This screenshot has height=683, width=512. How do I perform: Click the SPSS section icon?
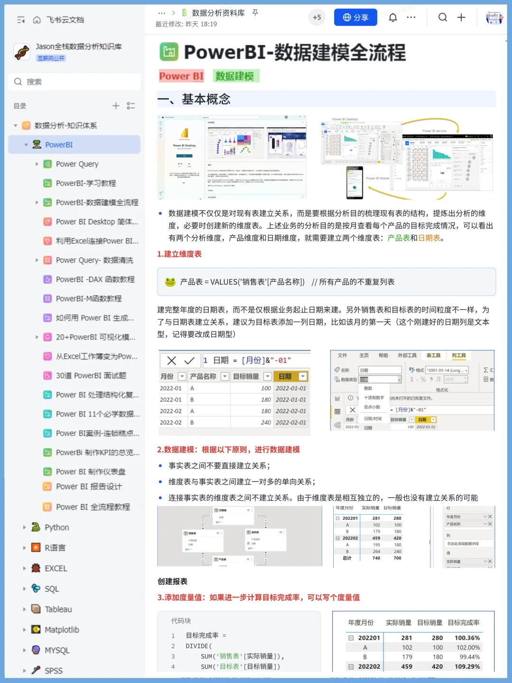pyautogui.click(x=36, y=670)
